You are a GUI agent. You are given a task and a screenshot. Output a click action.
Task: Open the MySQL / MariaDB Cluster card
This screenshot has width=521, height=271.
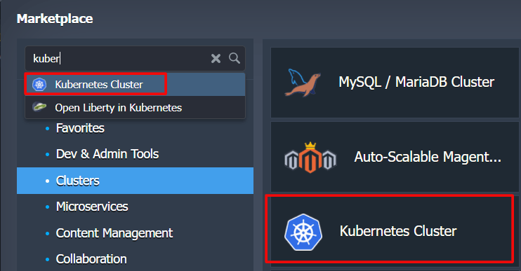(x=395, y=83)
